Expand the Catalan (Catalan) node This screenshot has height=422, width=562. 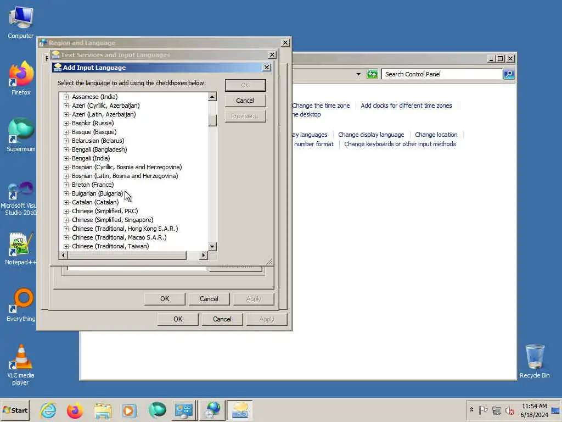[66, 202]
